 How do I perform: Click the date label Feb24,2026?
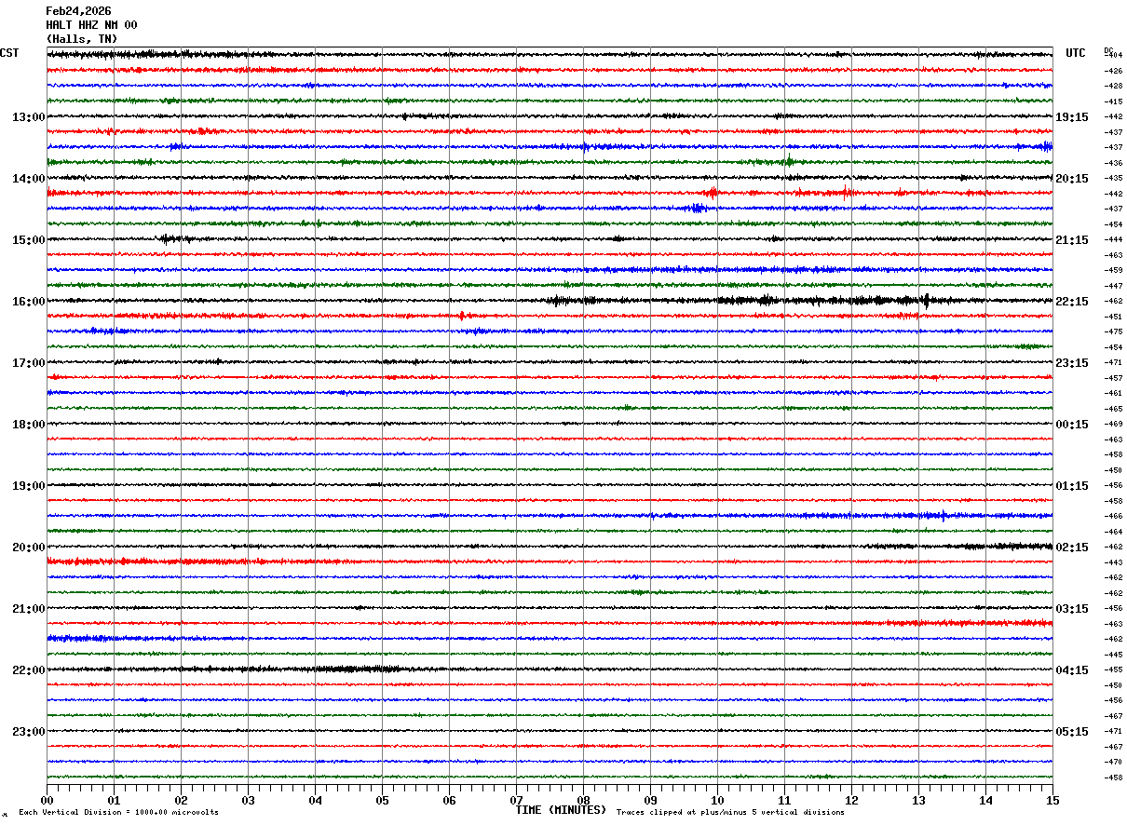pos(78,11)
